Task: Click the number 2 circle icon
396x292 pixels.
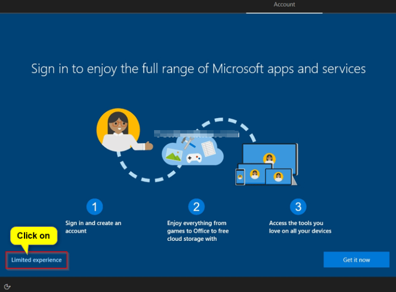Action: click(x=196, y=207)
